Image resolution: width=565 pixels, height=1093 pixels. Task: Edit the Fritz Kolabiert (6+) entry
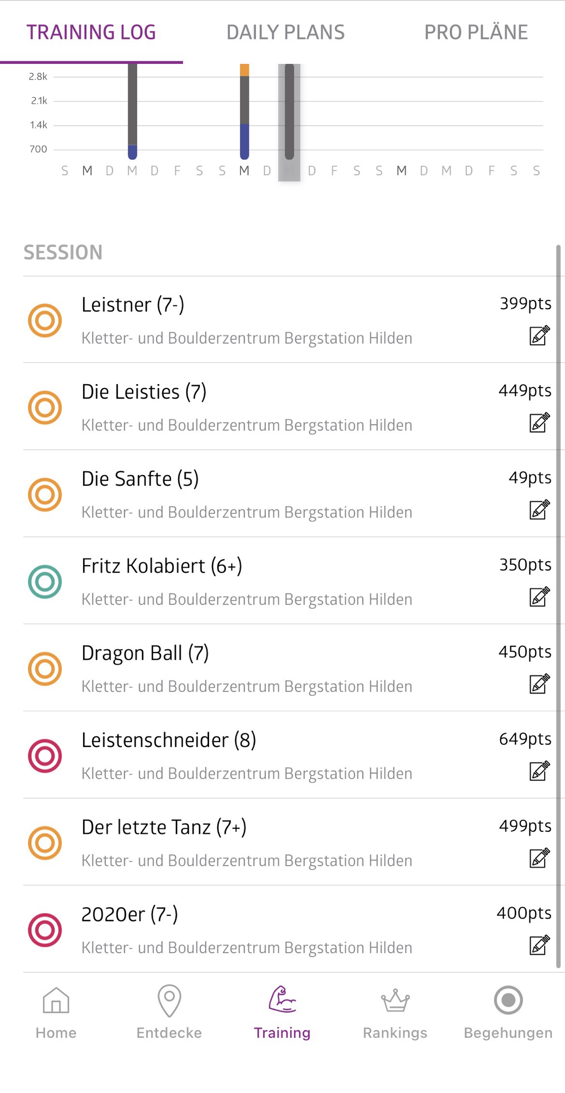539,597
